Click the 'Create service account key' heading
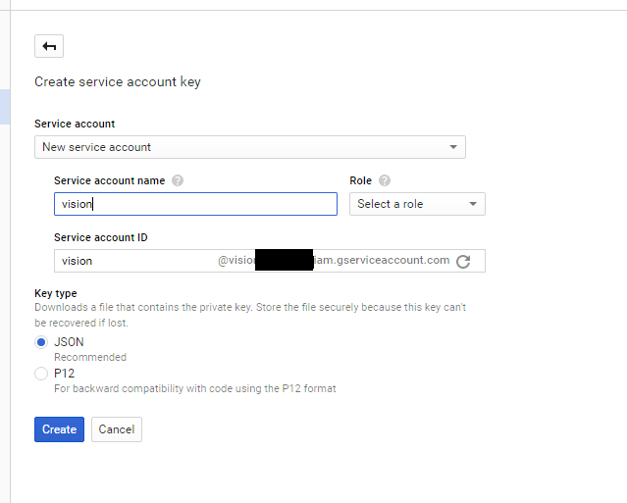Image resolution: width=627 pixels, height=503 pixels. 118,81
